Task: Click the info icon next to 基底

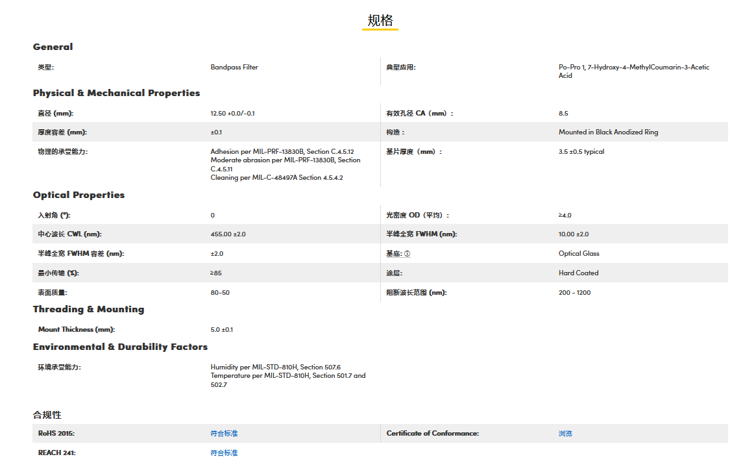Action: point(408,254)
